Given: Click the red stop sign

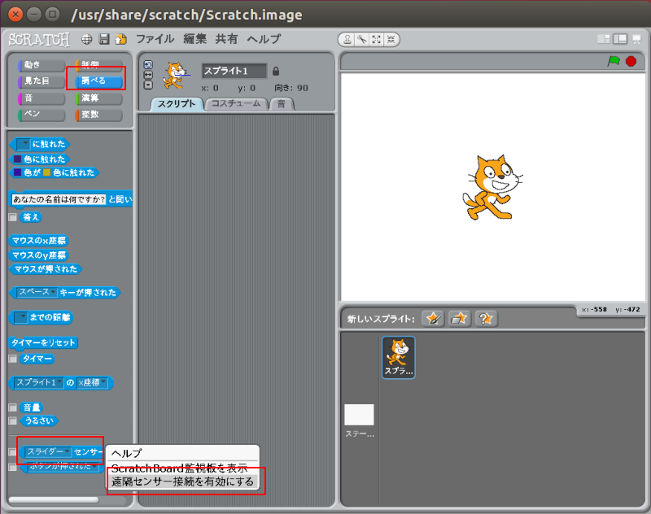Looking at the screenshot, I should click(x=631, y=61).
